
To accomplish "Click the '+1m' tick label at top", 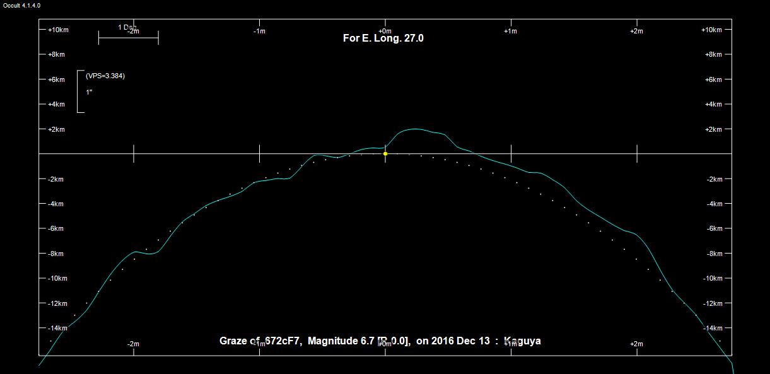I will [510, 31].
